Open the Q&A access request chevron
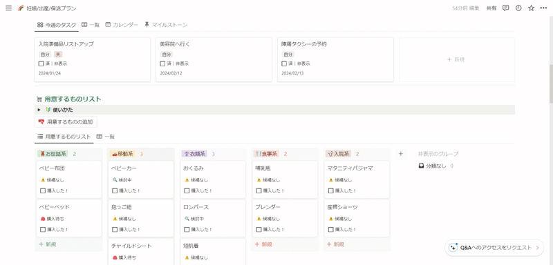The image size is (553, 265). coord(538,248)
